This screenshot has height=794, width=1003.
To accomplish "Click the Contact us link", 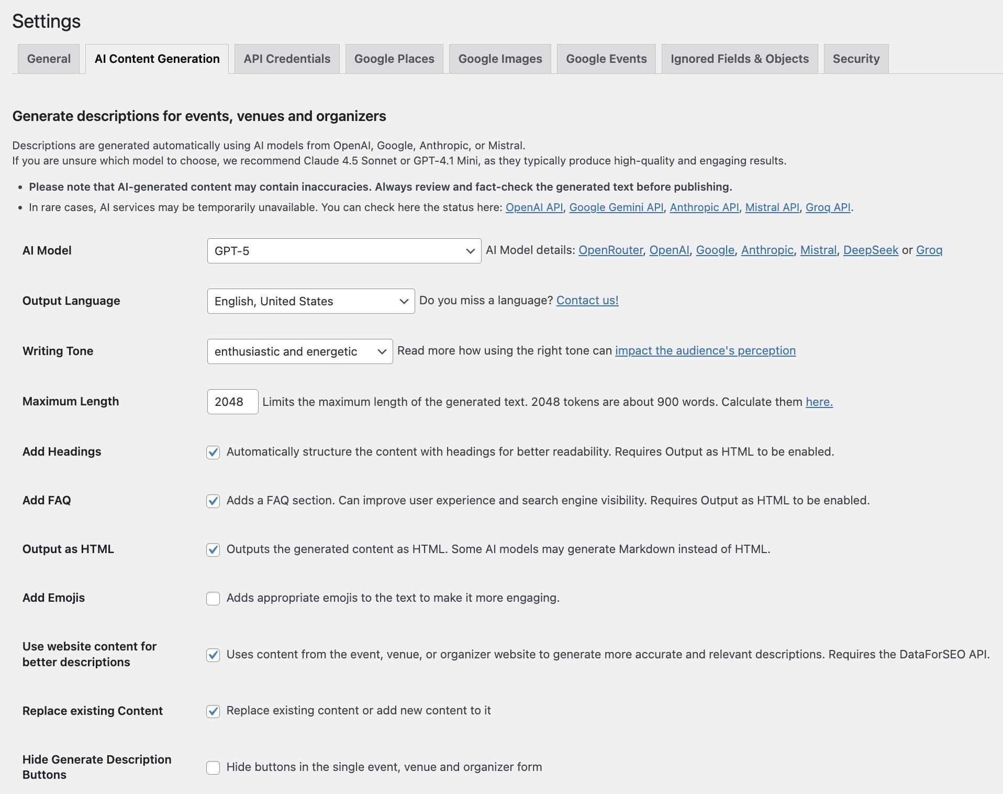I will [x=587, y=301].
